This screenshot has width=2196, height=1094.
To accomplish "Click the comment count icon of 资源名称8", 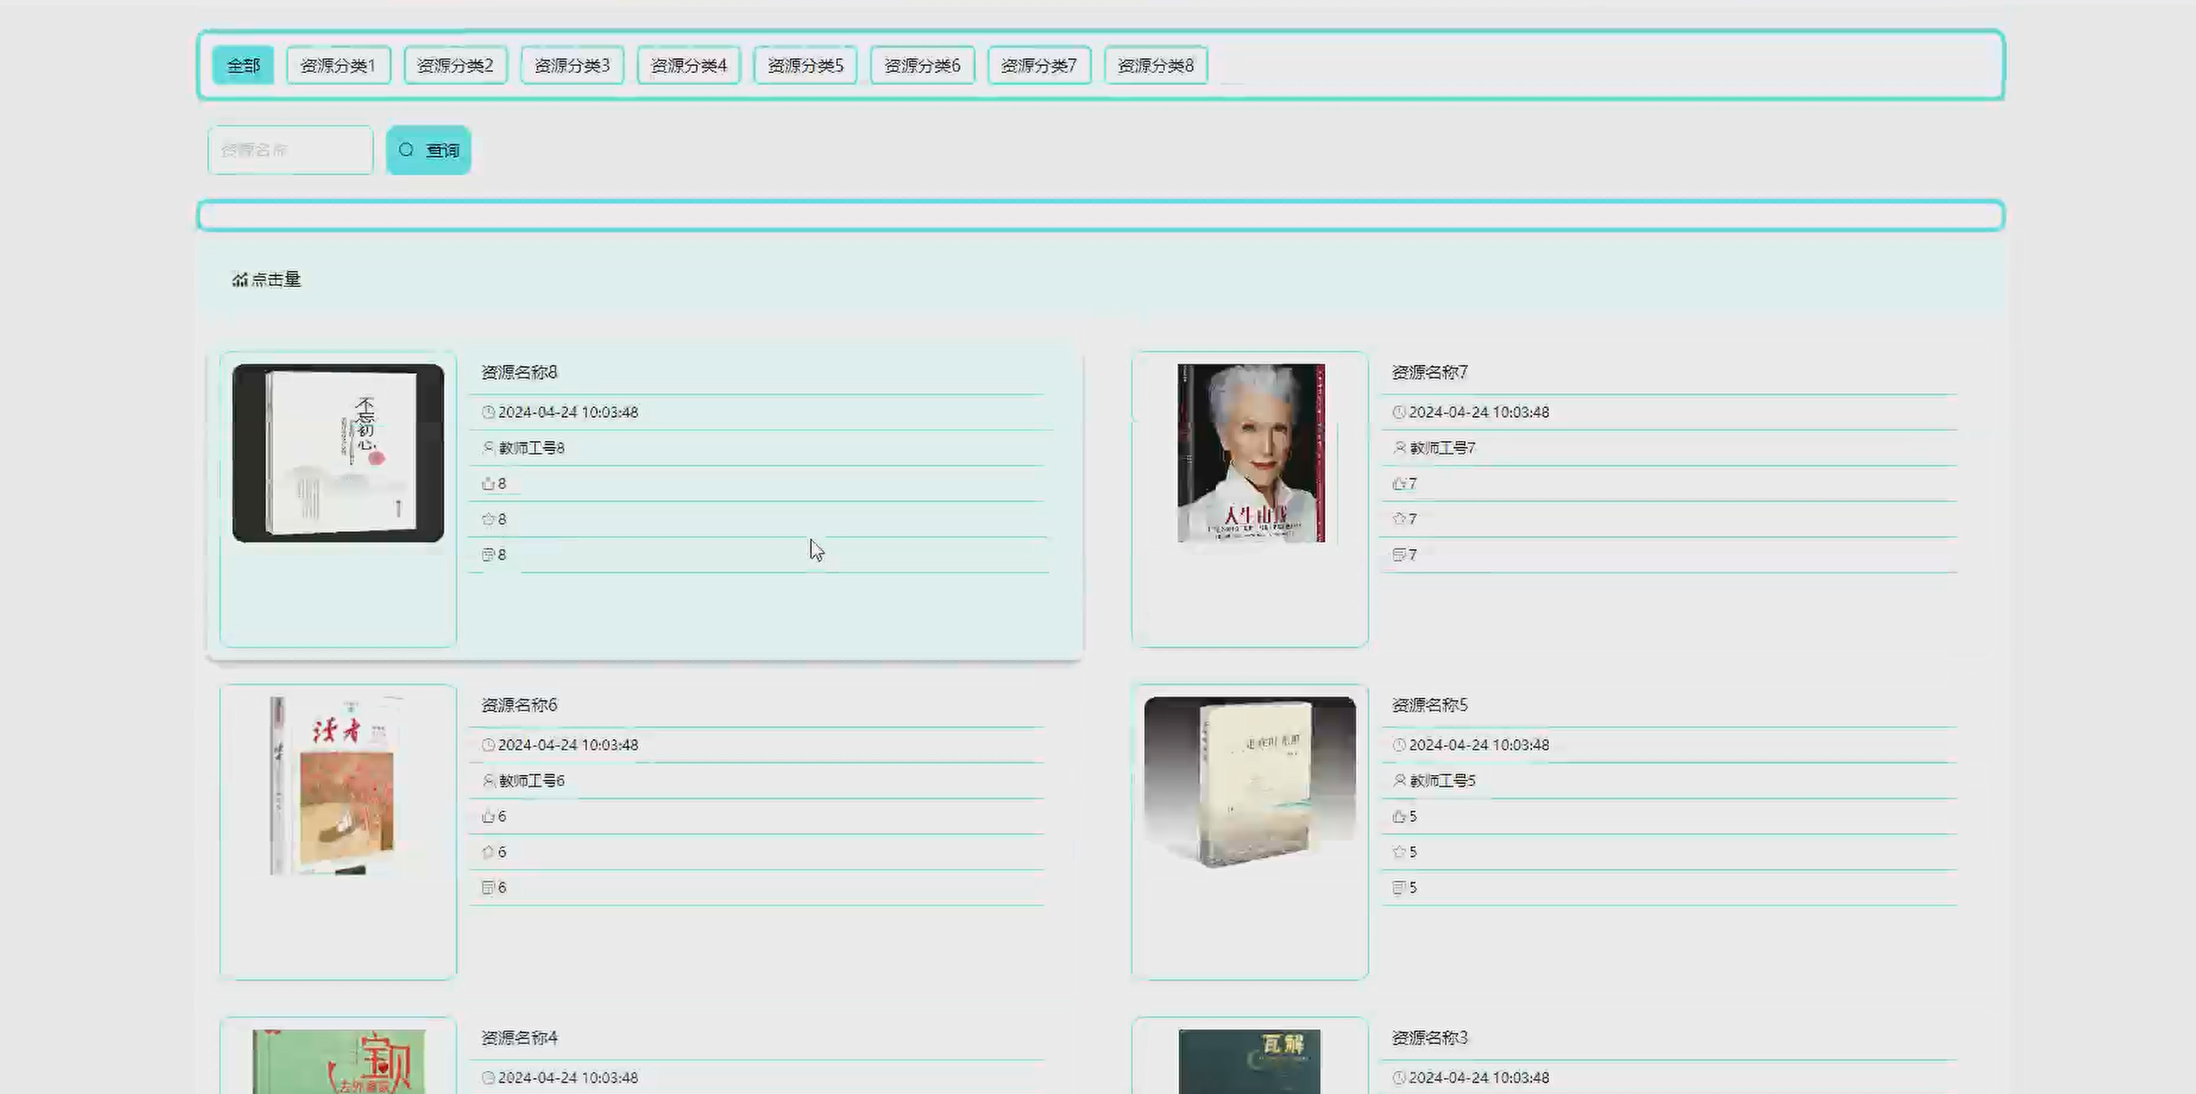I will point(489,555).
